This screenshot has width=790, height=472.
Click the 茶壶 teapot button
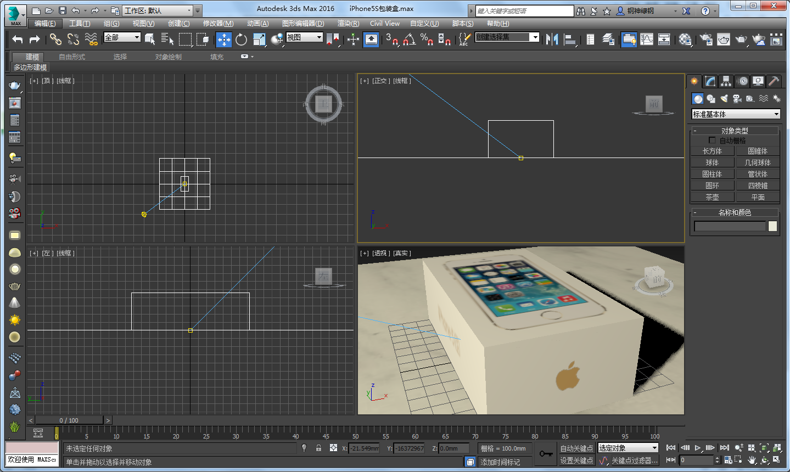pos(712,197)
